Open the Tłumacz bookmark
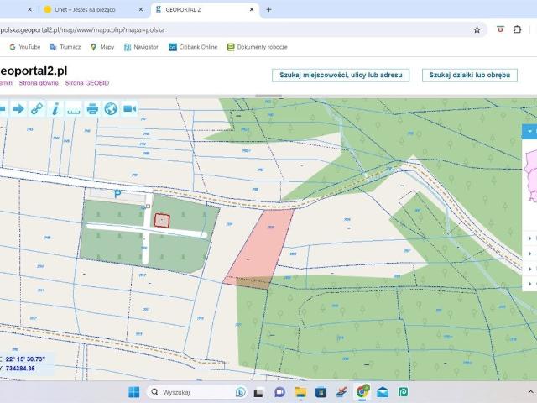The image size is (537, 403). [65, 47]
